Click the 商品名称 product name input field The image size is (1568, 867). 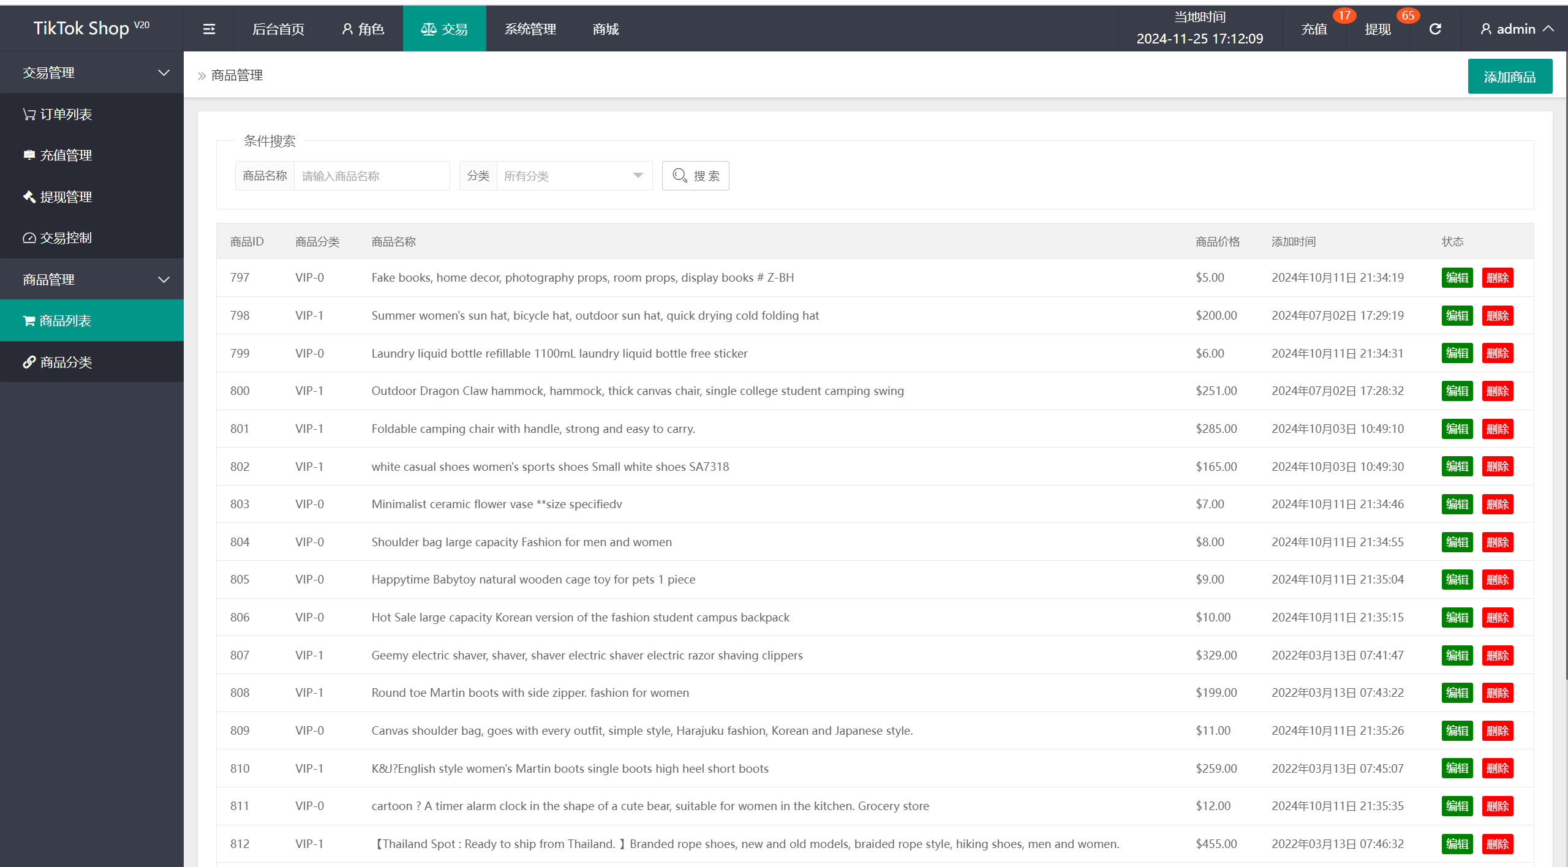tap(373, 176)
